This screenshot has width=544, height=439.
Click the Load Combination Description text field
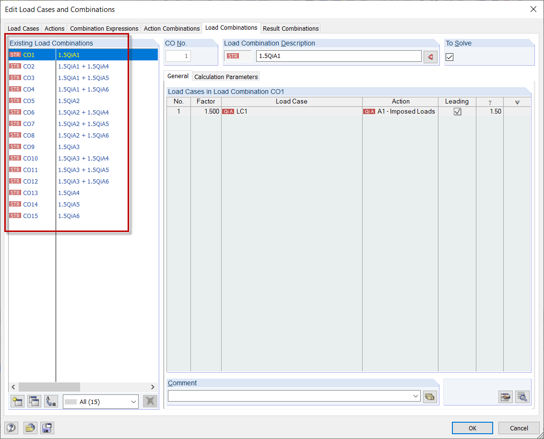click(339, 56)
